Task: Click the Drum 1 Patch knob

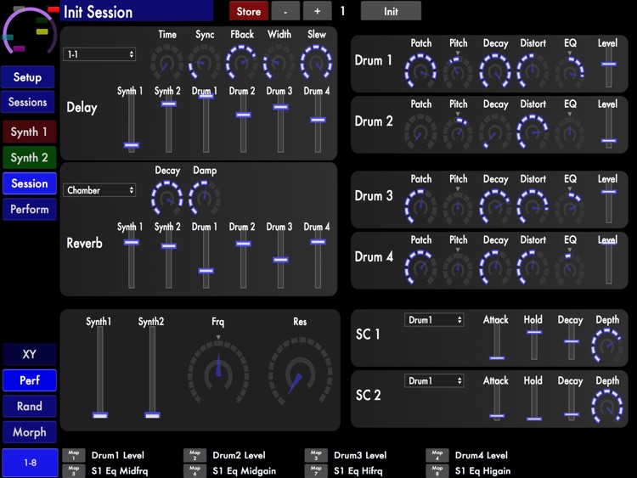Action: click(420, 71)
